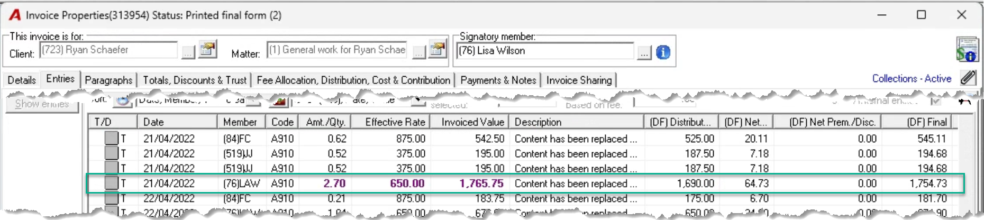
Task: Open the Paragraphs tab
Action: [108, 80]
